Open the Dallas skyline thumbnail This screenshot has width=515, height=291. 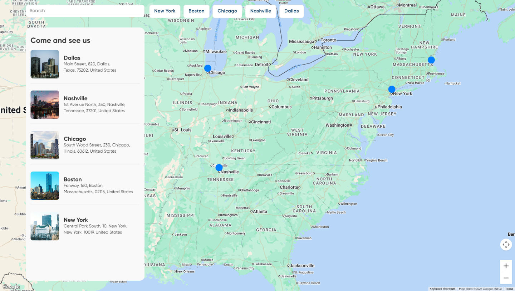(45, 64)
